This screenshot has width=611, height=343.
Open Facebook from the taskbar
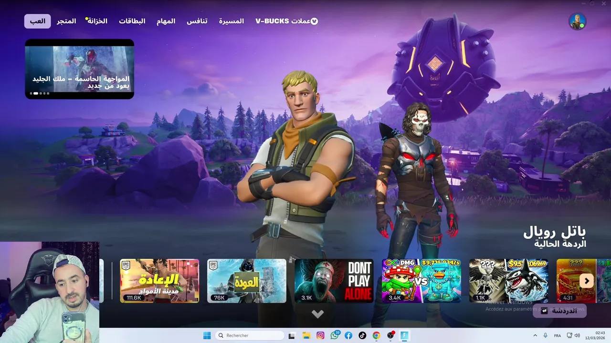[348, 335]
